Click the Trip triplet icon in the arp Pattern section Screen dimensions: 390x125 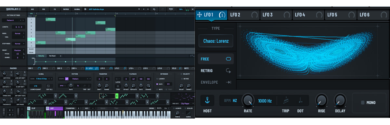coord(84,86)
